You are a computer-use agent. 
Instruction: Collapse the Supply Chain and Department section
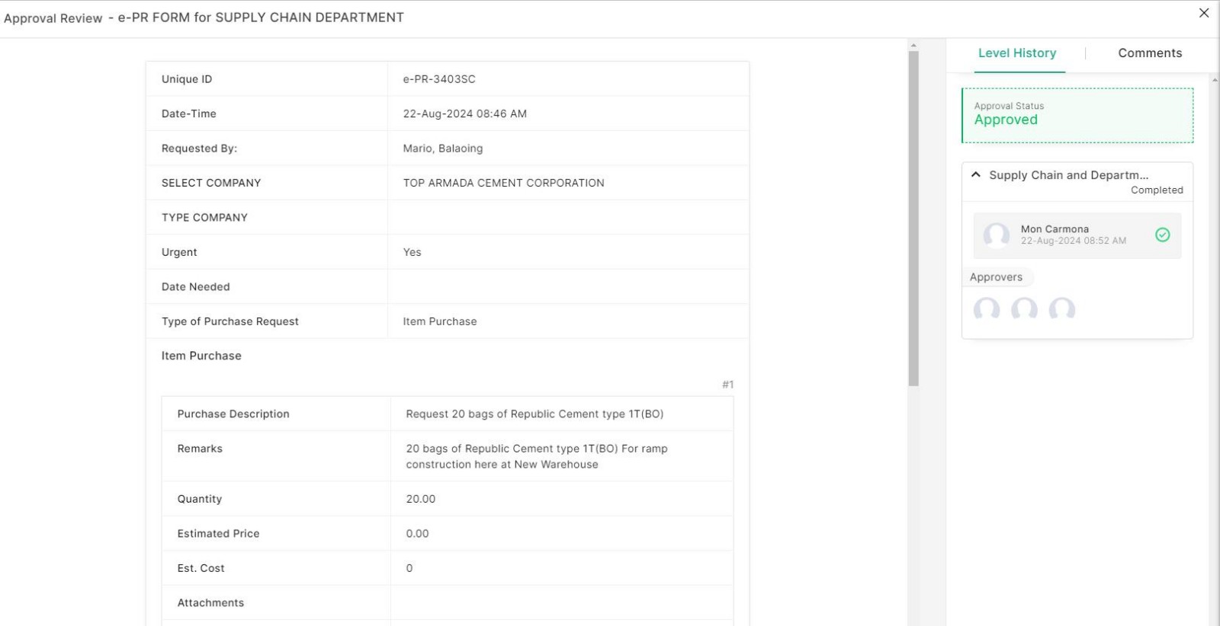coord(976,174)
